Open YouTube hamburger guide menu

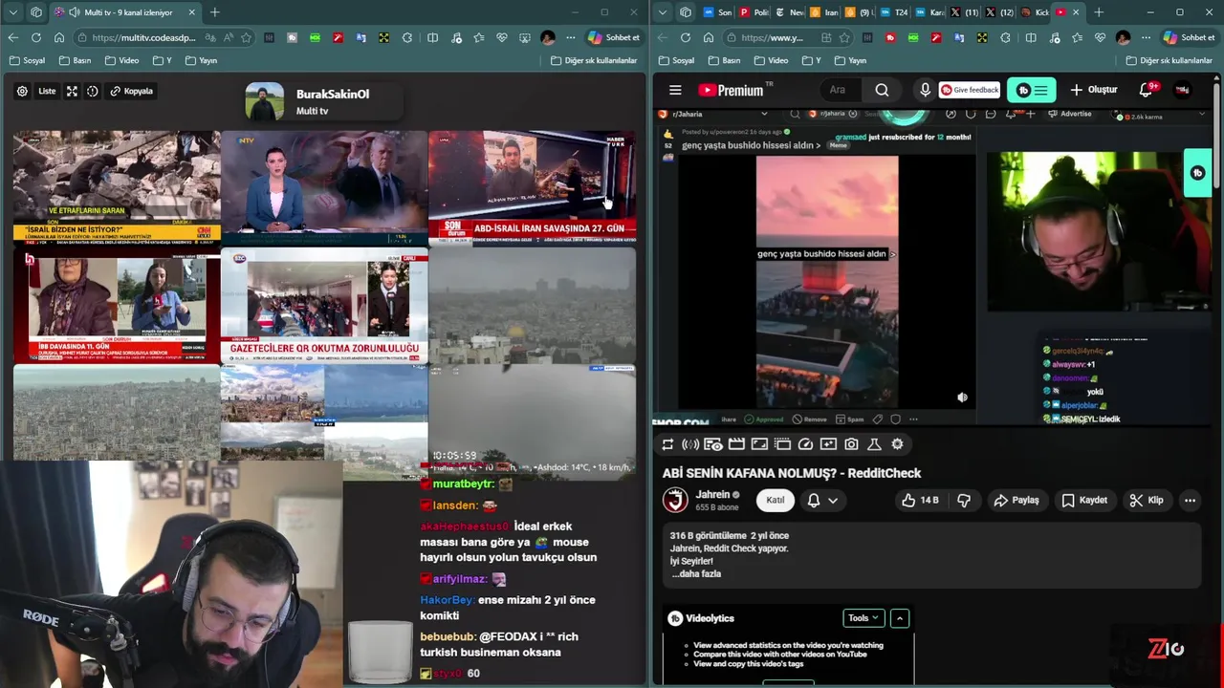point(675,90)
